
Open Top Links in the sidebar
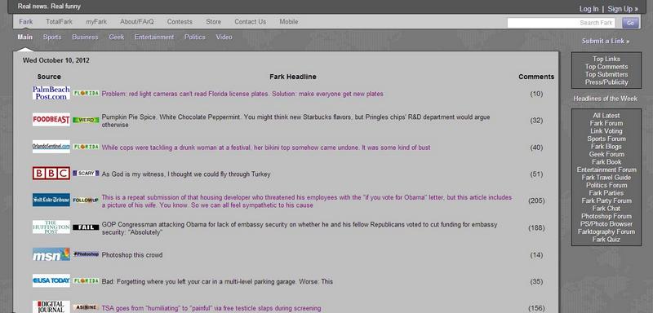point(606,59)
